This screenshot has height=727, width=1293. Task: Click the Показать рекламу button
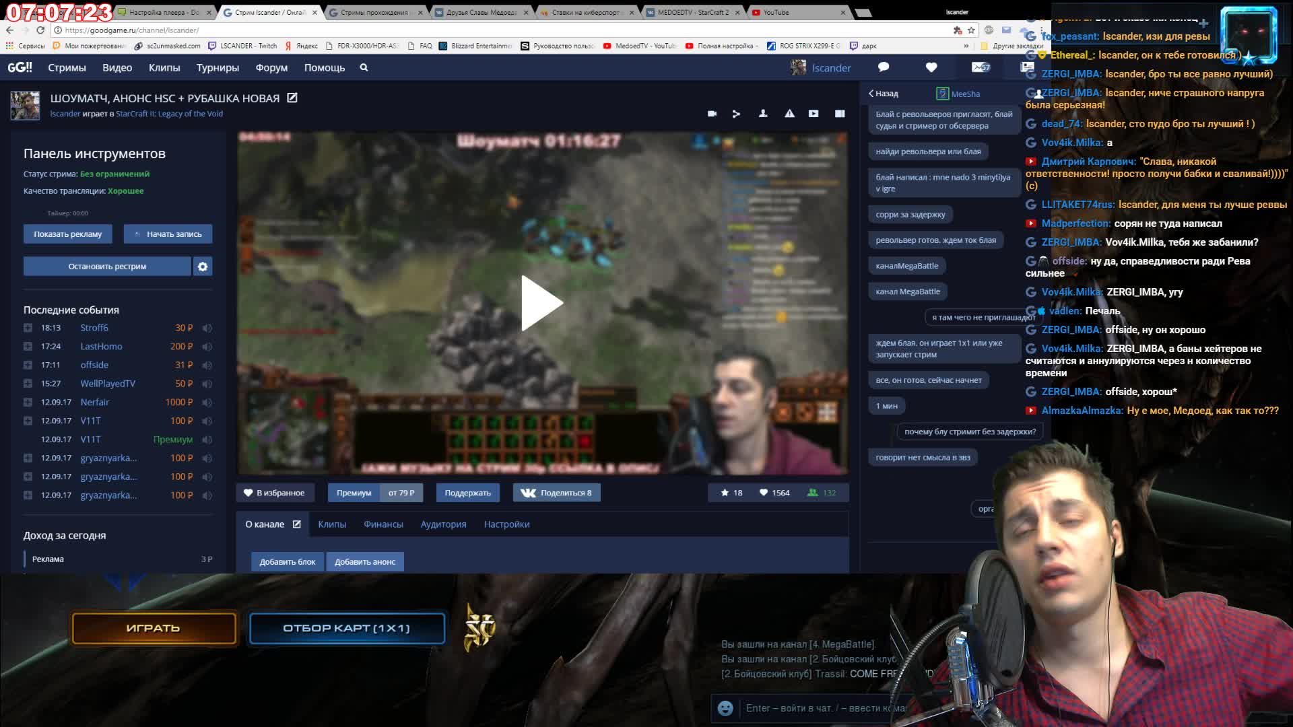68,234
